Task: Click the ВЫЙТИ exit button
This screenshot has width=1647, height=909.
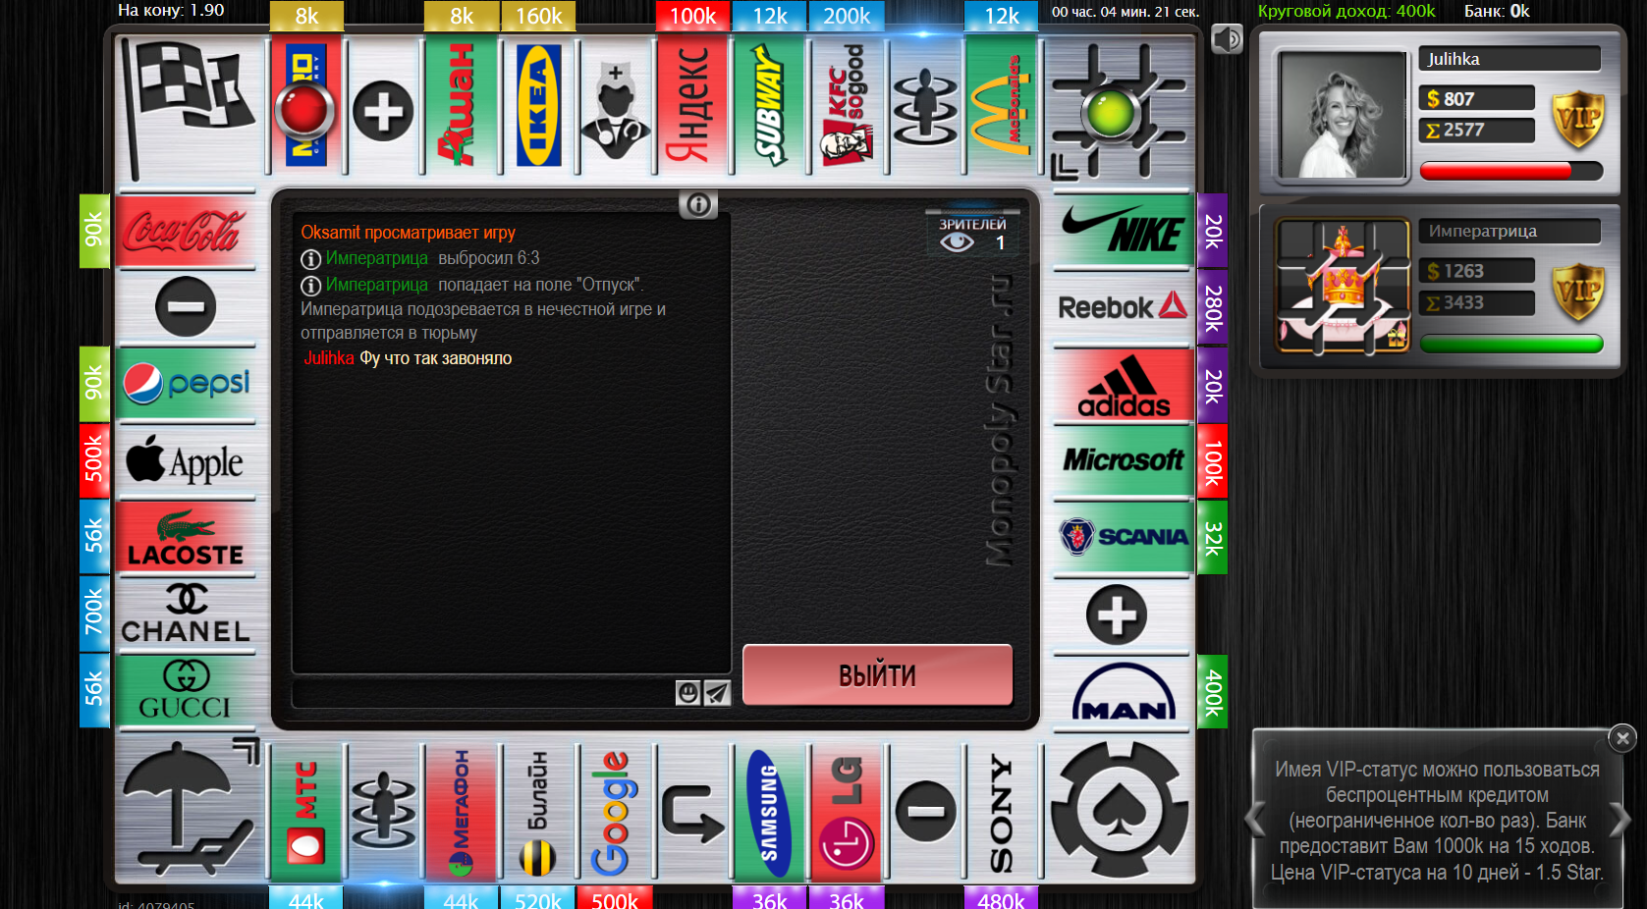Action: coord(877,675)
